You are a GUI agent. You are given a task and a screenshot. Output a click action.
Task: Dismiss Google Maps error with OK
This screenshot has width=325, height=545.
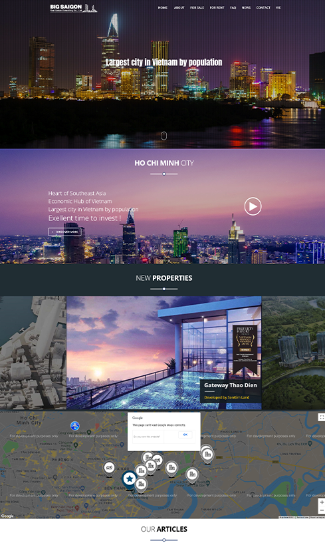185,435
